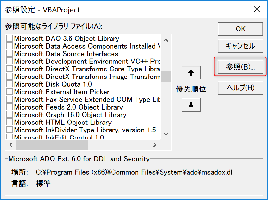Close the References dialog with X

257,10
